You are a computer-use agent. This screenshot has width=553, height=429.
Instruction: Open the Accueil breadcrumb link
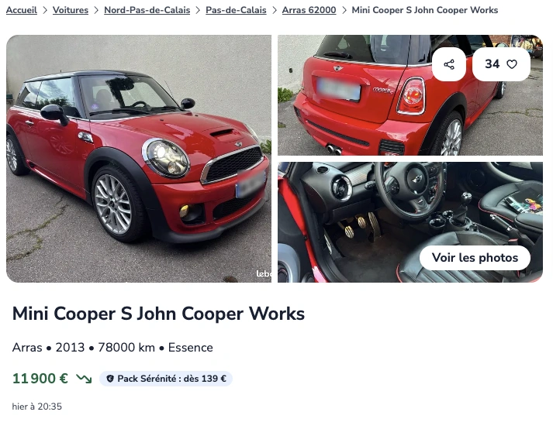coord(22,10)
